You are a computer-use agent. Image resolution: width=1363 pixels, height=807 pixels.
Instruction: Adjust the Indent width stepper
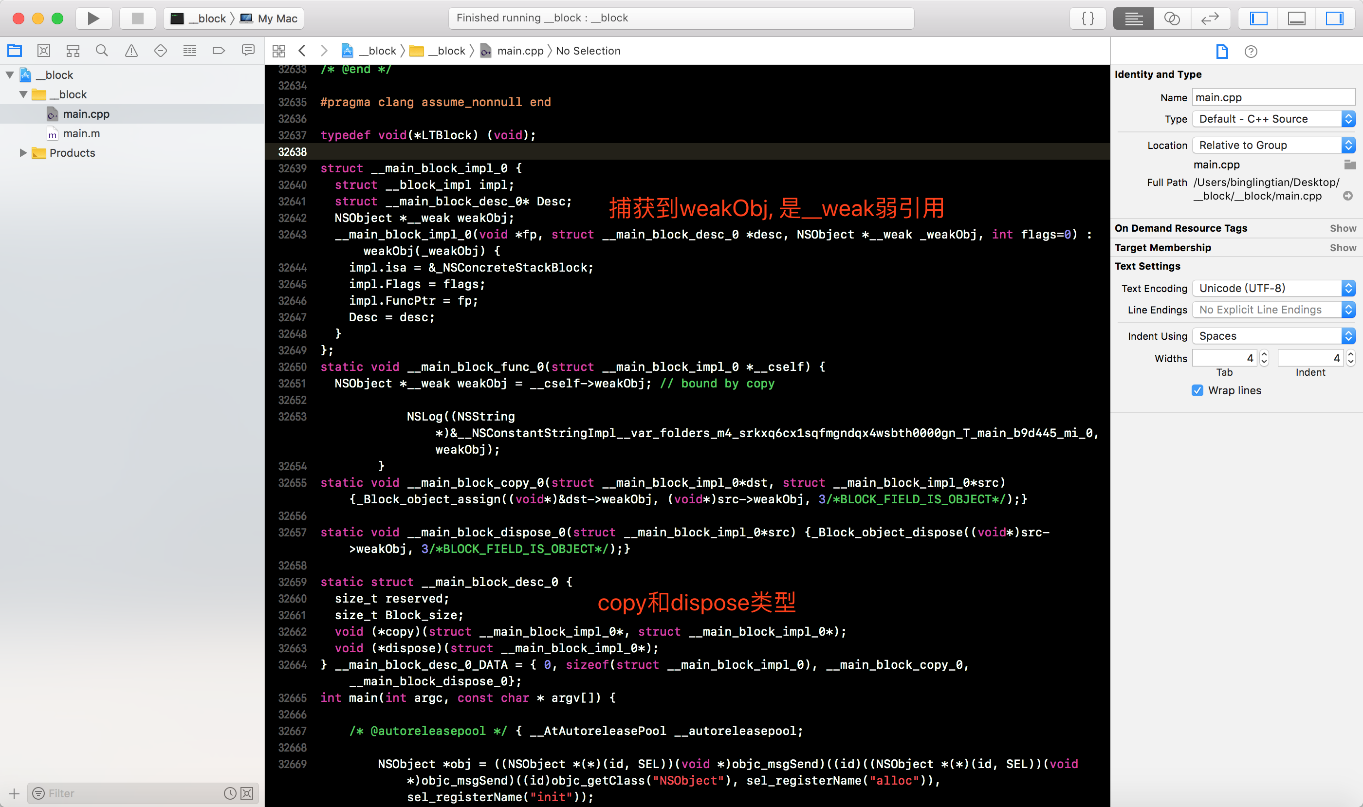pos(1350,358)
